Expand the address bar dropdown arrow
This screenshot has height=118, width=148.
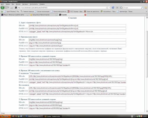tap(110, 8)
